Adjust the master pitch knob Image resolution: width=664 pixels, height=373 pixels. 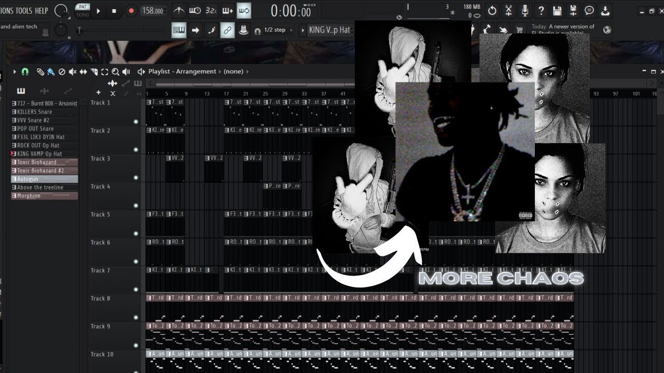tap(61, 30)
